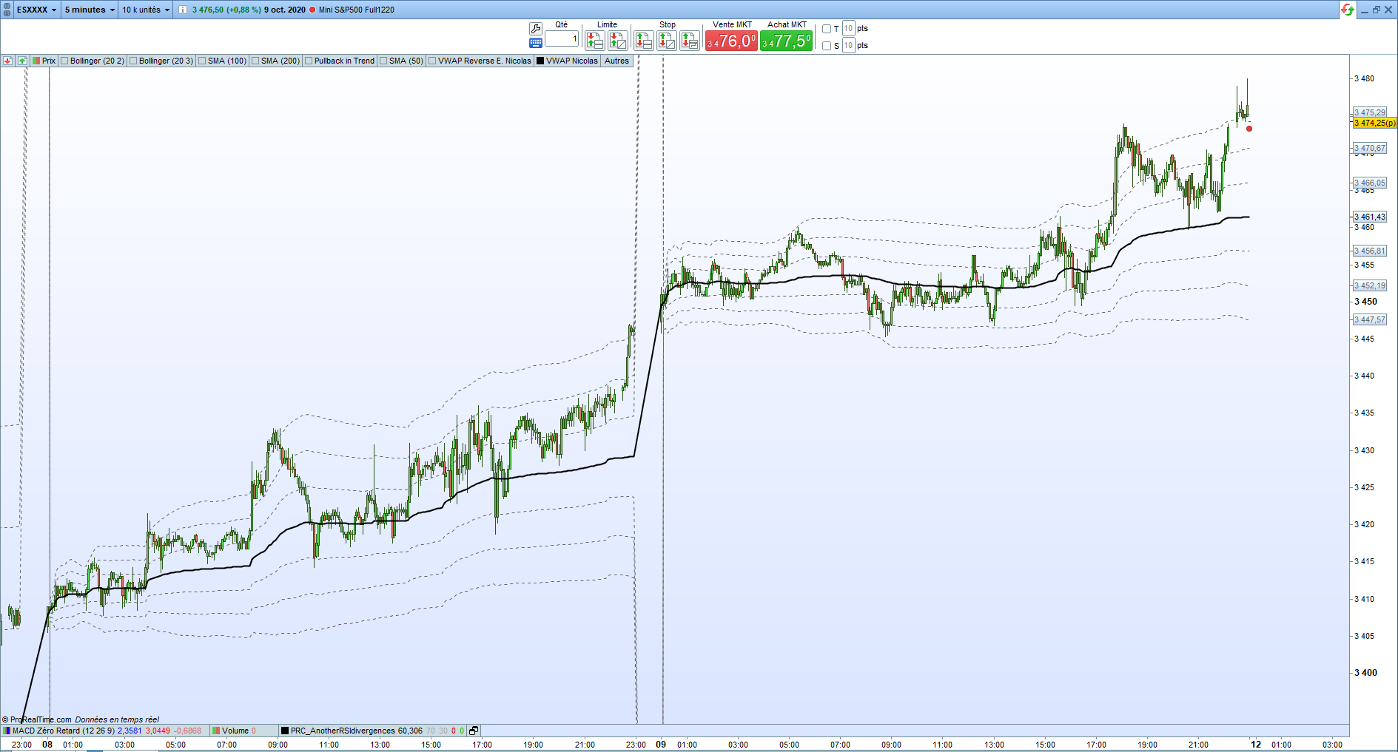Open the ESXXXX instrument dropdown
Image resolution: width=1398 pixels, height=752 pixels.
tap(37, 10)
